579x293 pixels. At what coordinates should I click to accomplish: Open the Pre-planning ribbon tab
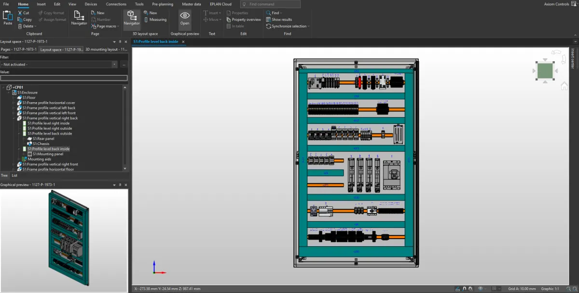pyautogui.click(x=162, y=4)
